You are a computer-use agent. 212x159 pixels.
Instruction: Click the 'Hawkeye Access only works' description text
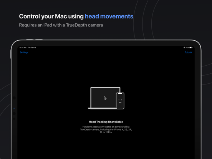(x=106, y=129)
